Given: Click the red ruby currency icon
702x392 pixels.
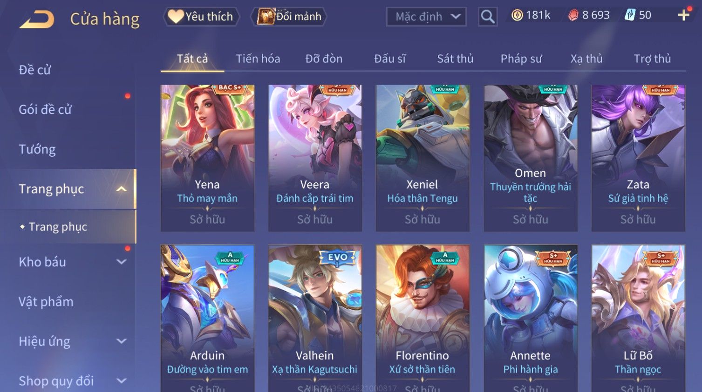Looking at the screenshot, I should 573,15.
